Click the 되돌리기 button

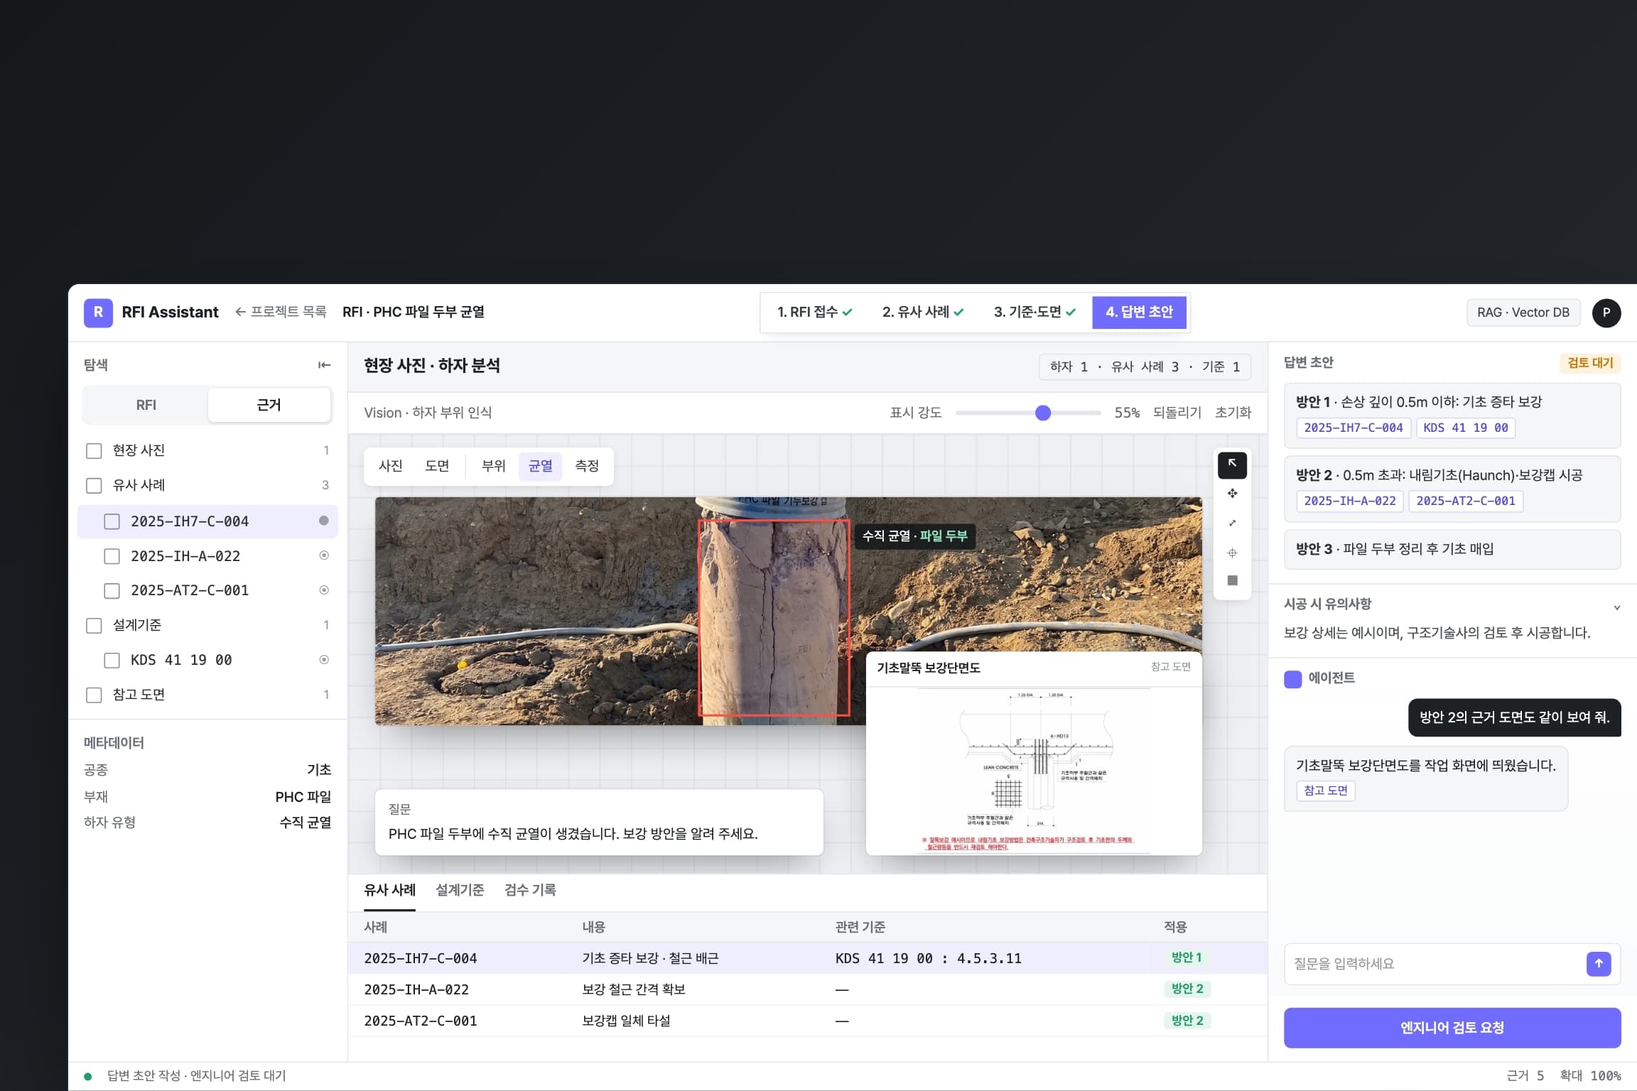coord(1177,413)
